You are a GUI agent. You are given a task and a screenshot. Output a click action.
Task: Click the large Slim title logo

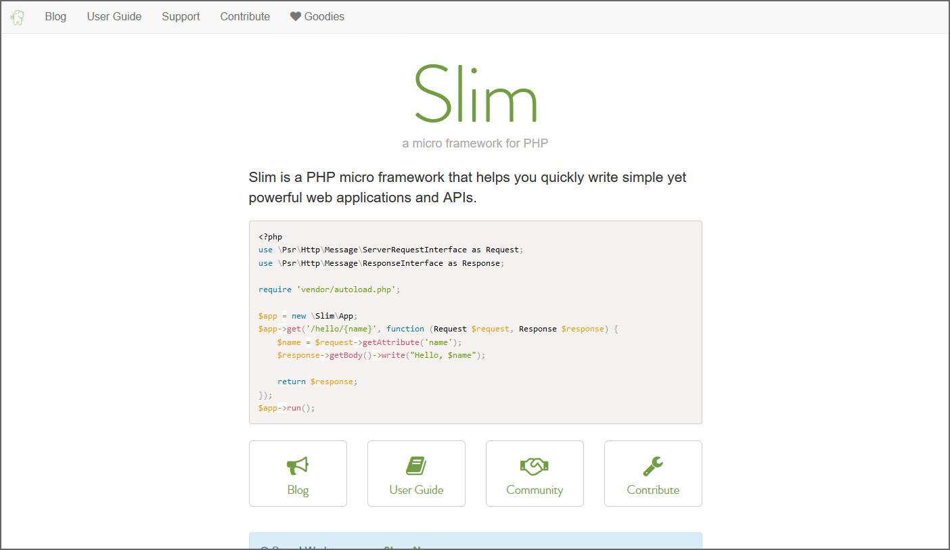476,93
